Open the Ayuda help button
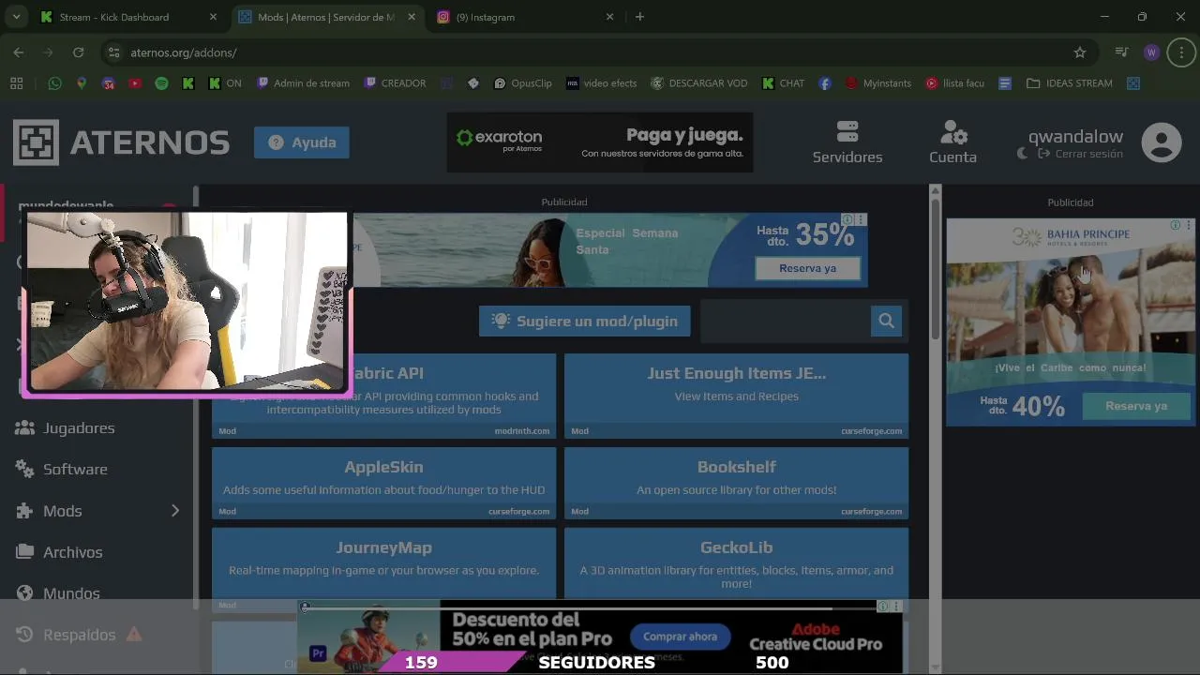Screen dimensions: 1200x675 [302, 142]
